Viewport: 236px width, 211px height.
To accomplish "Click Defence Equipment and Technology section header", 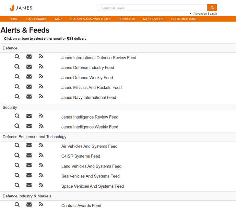I will pyautogui.click(x=118, y=137).
